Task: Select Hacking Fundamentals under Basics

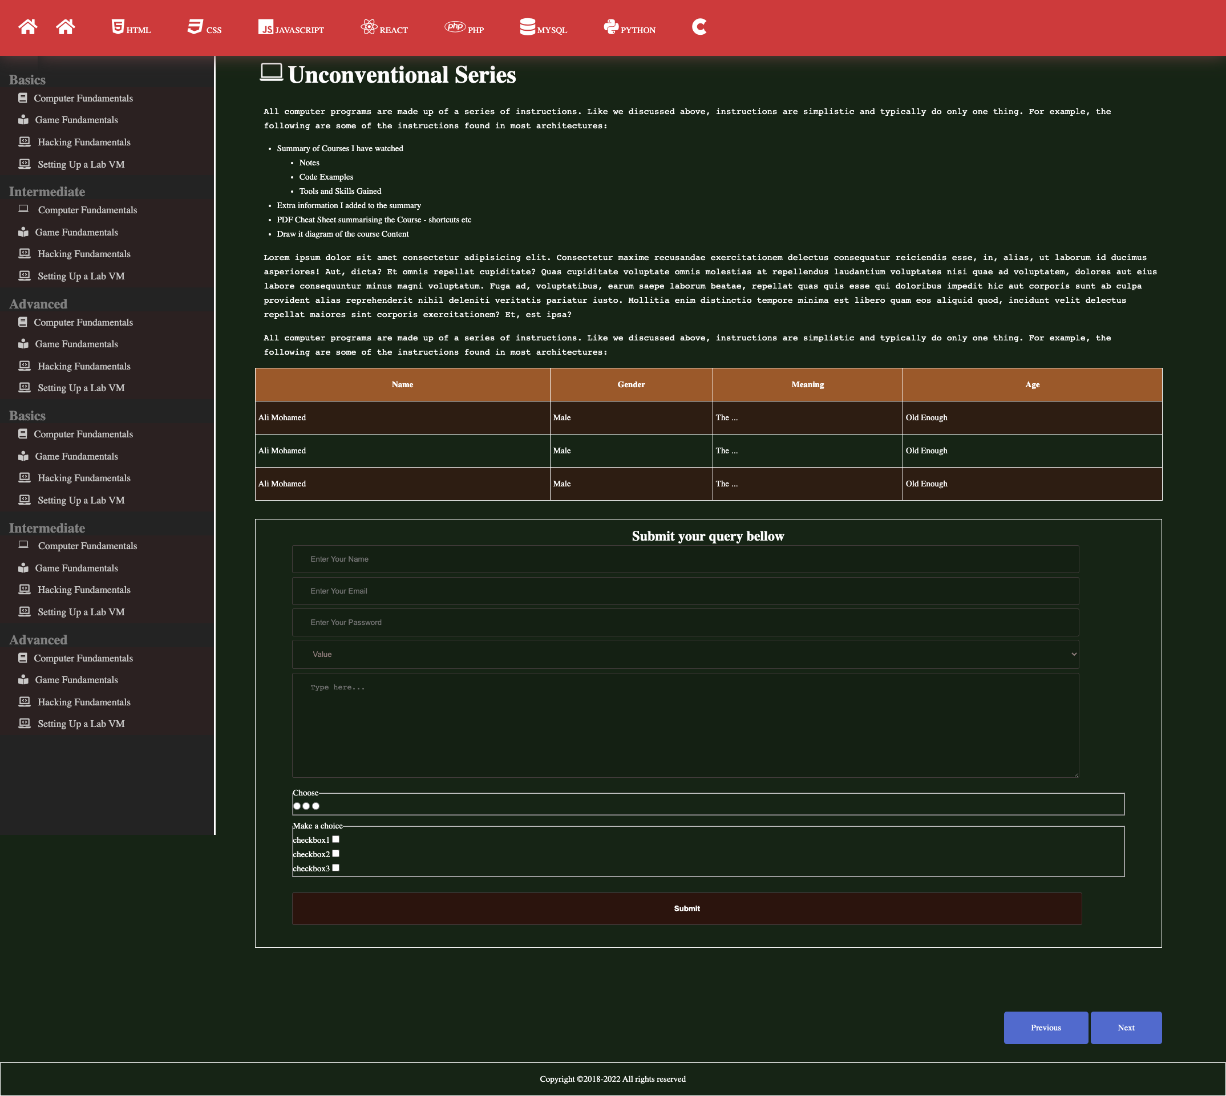Action: 84,142
